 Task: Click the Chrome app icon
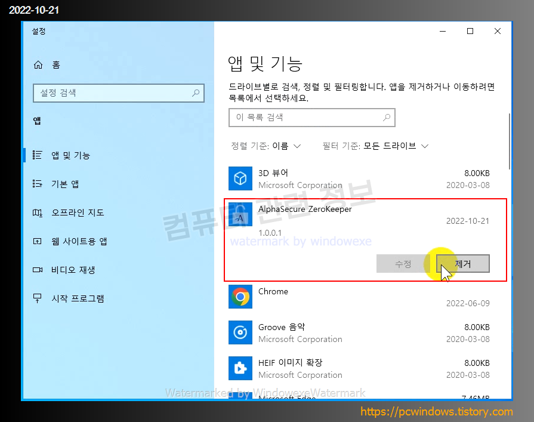click(240, 297)
